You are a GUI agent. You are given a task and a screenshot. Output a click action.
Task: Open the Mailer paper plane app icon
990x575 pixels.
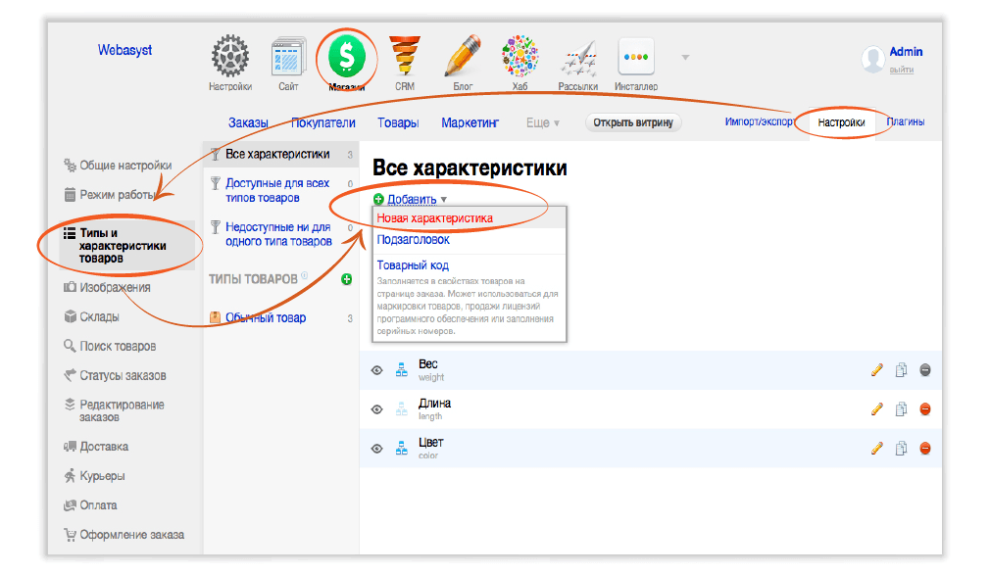tap(578, 59)
